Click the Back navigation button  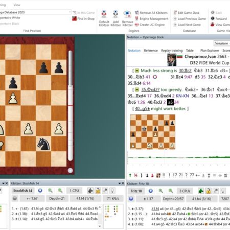(x=216, y=13)
